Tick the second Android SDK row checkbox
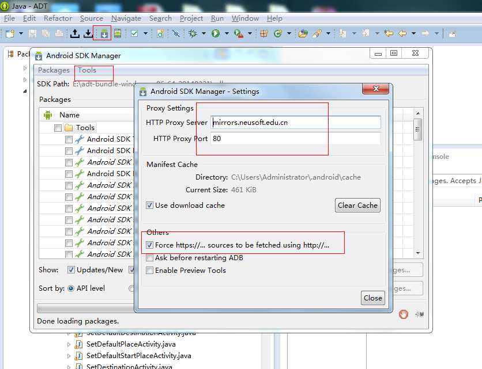 point(69,151)
